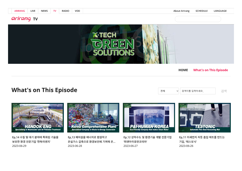The height and width of the screenshot is (171, 242).
Task: Click the K-Tech Green Solutions banner
Action: click(121, 44)
